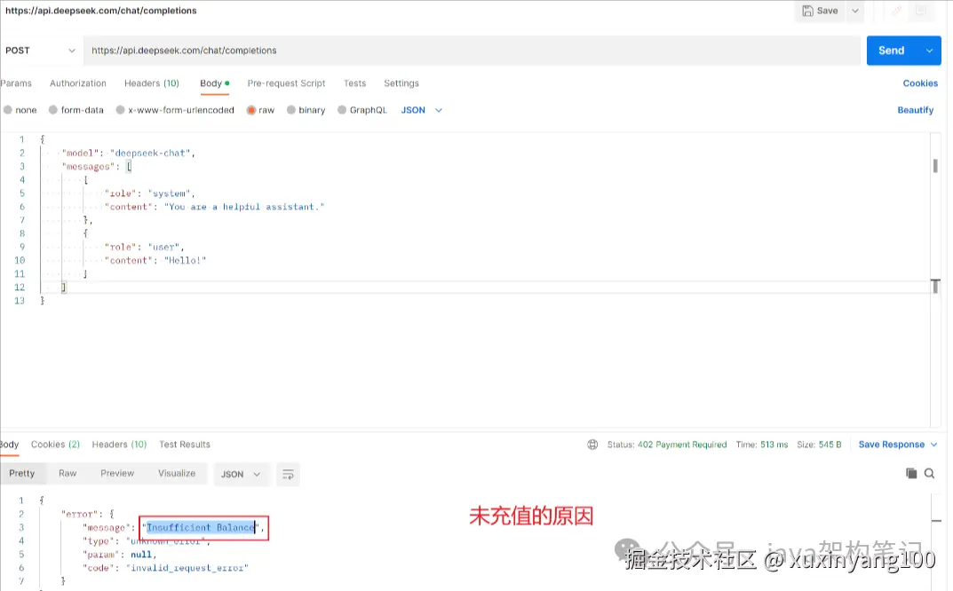
Task: Click the network globe icon
Action: (x=592, y=445)
